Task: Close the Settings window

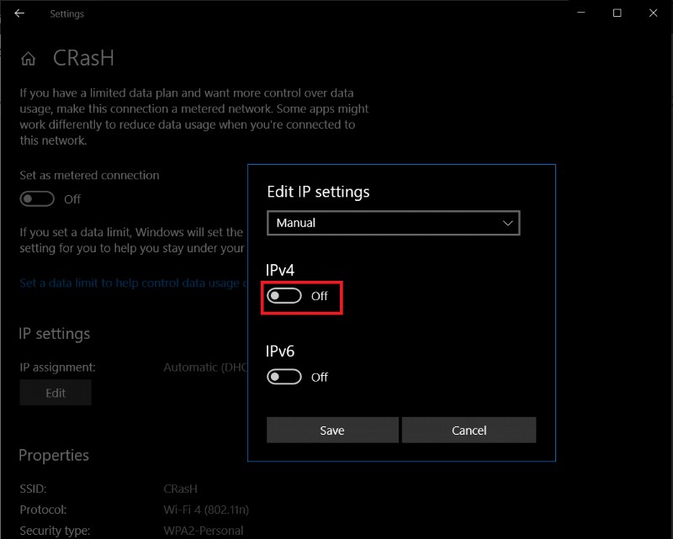Action: coord(654,13)
